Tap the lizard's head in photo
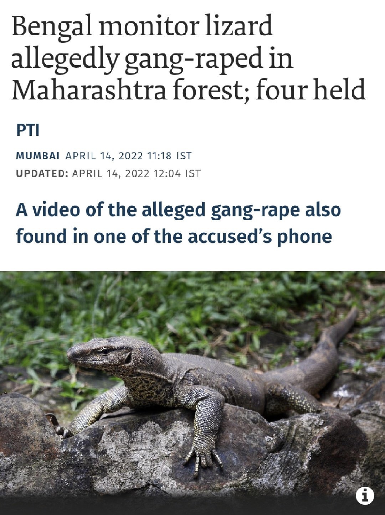This screenshot has width=385, height=515. [x=103, y=356]
